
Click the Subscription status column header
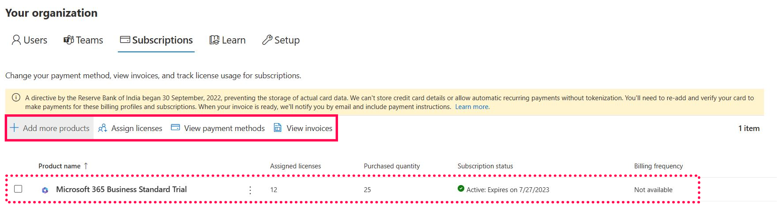click(x=485, y=166)
